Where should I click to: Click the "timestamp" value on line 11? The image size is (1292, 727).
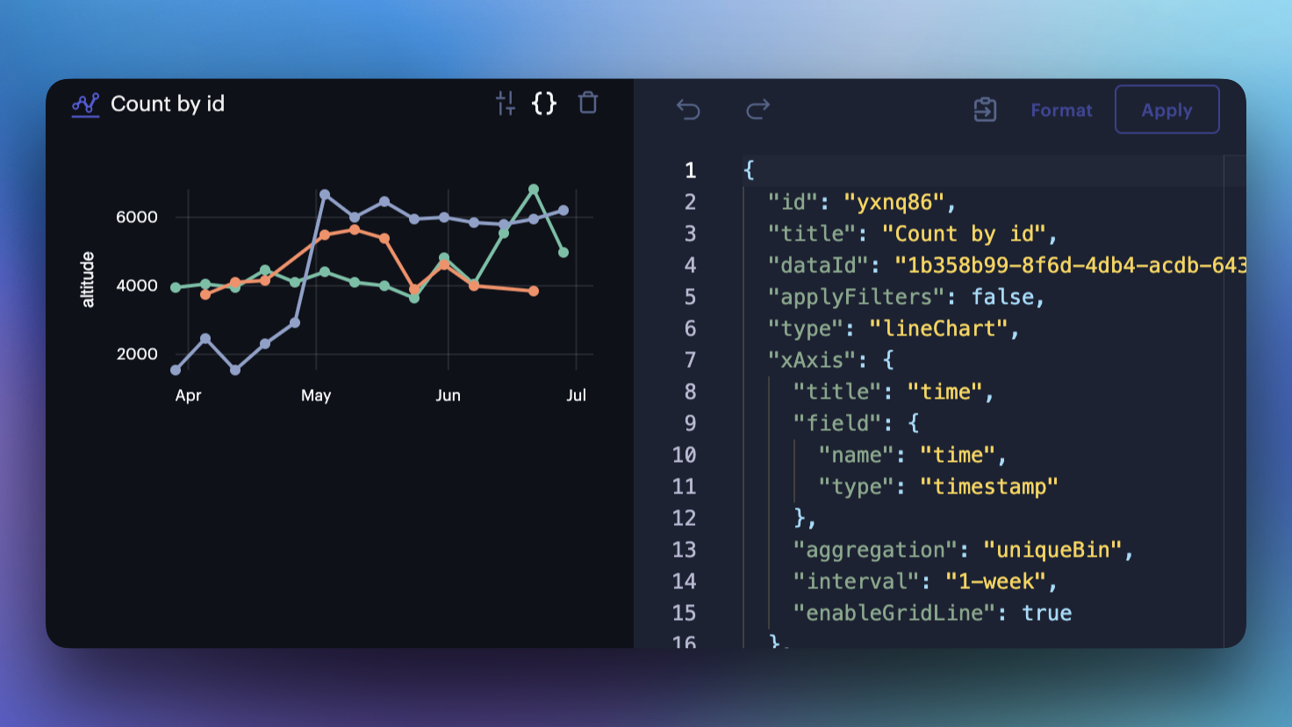tap(989, 487)
